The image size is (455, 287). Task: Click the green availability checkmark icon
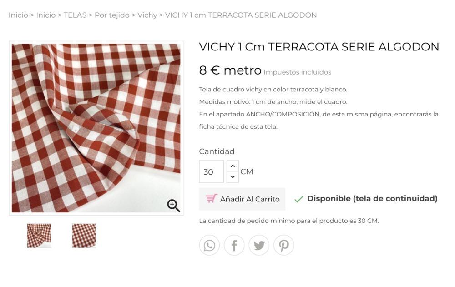tap(298, 199)
